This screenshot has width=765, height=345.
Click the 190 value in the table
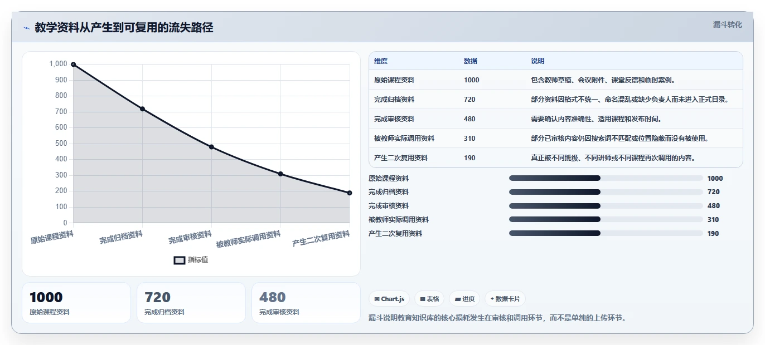[x=469, y=158]
